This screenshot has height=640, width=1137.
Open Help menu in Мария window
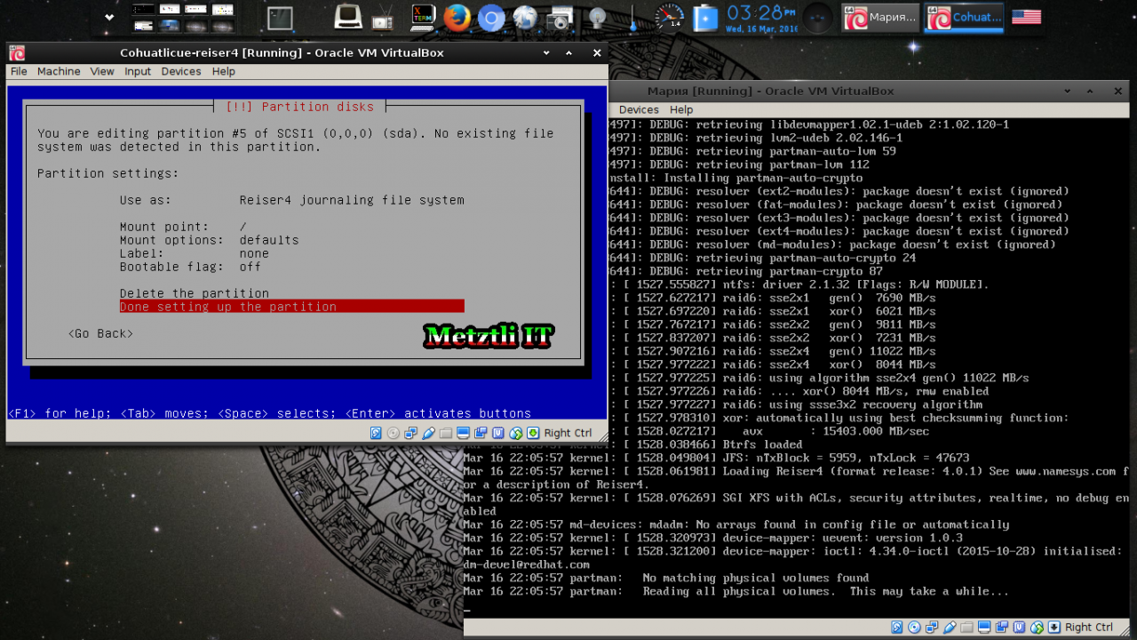click(x=681, y=109)
